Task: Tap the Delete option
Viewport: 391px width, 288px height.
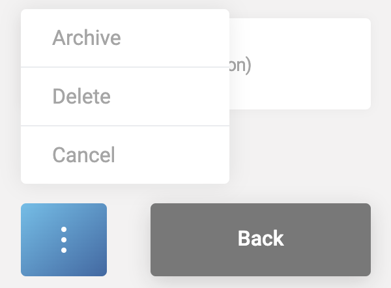Action: 81,96
